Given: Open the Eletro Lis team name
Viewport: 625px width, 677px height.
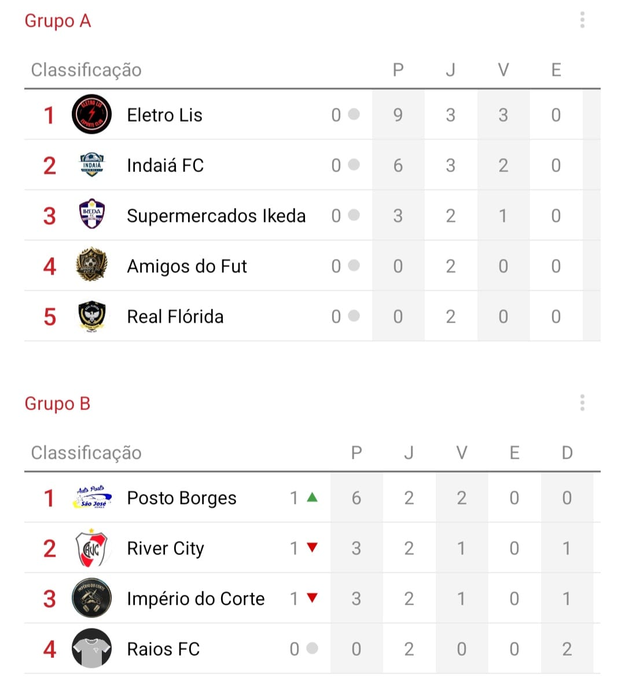Looking at the screenshot, I should coord(164,115).
